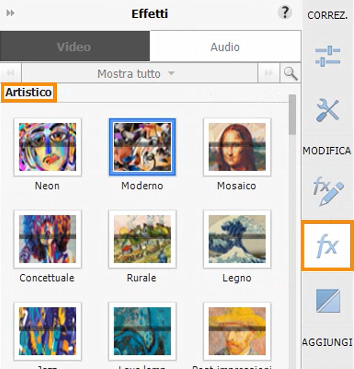Open the applied effects fx pencil icon
The image size is (354, 369).
(x=328, y=192)
